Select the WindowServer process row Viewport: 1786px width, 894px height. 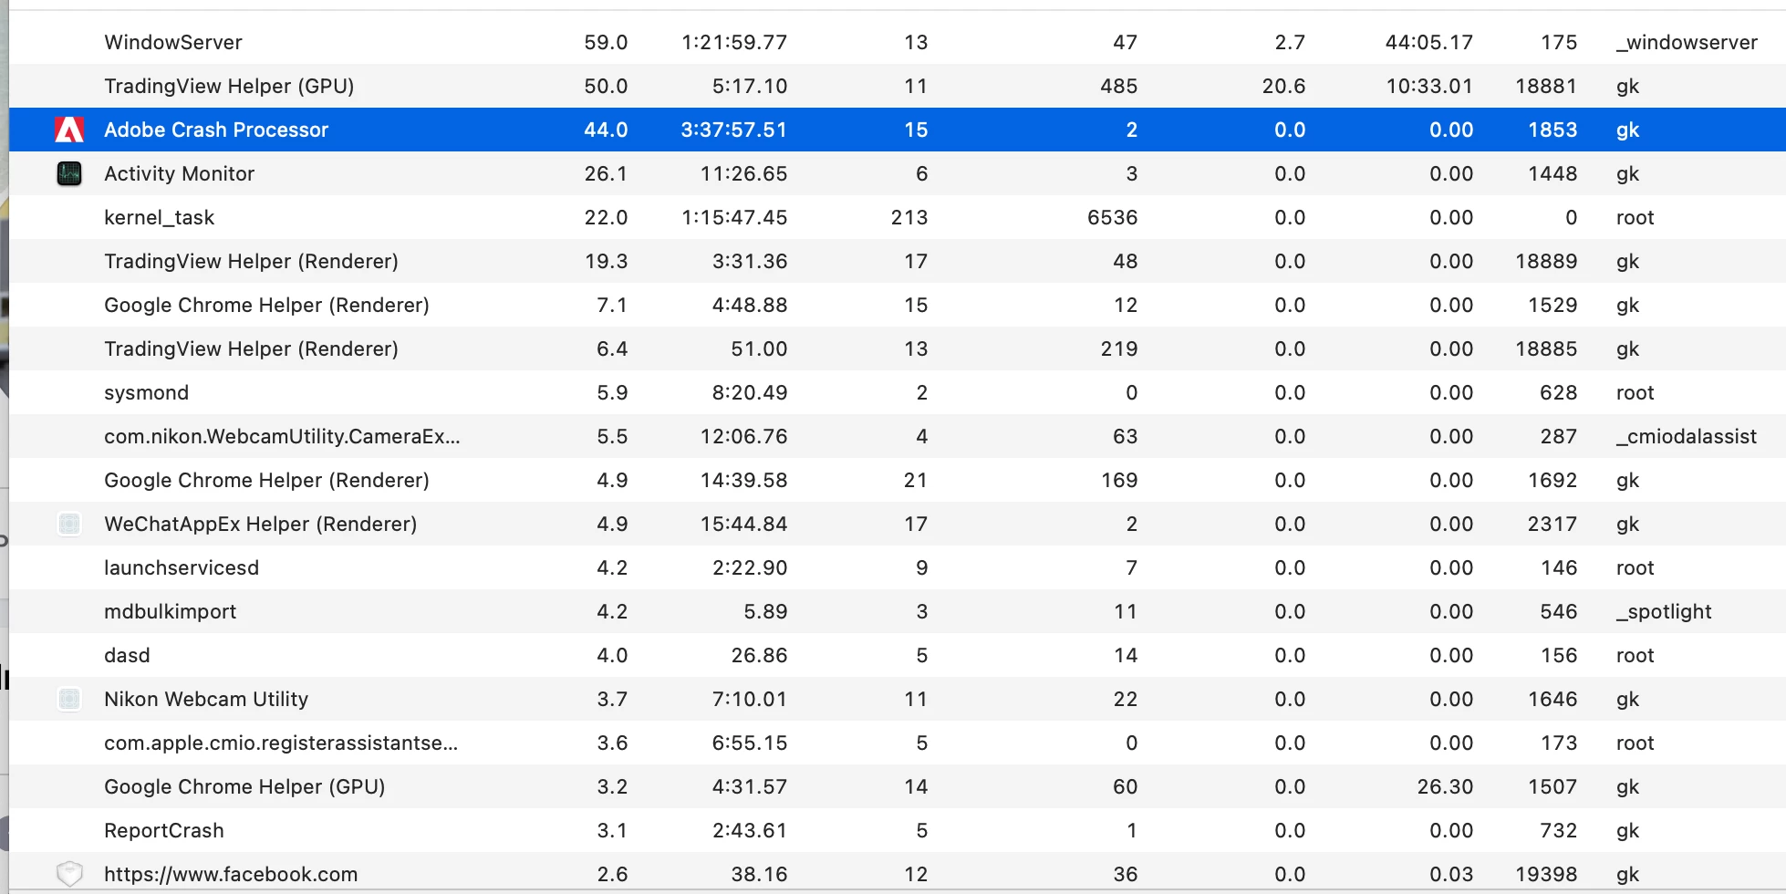click(x=898, y=42)
